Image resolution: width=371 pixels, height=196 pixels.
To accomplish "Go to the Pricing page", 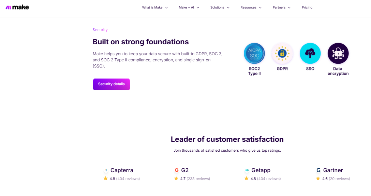I will [x=307, y=7].
